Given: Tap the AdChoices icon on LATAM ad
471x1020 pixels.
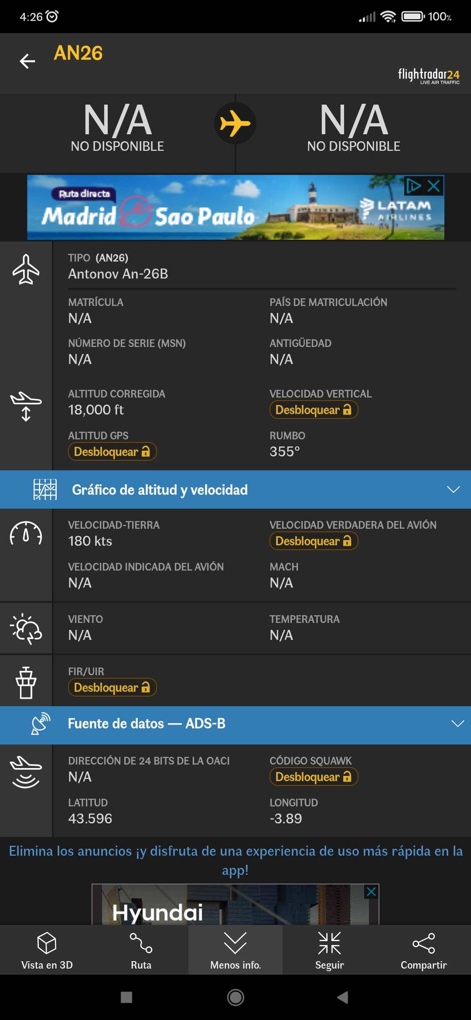Looking at the screenshot, I should pos(413,186).
